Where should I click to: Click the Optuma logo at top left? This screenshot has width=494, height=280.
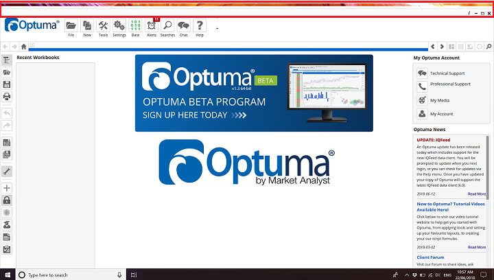pos(32,25)
